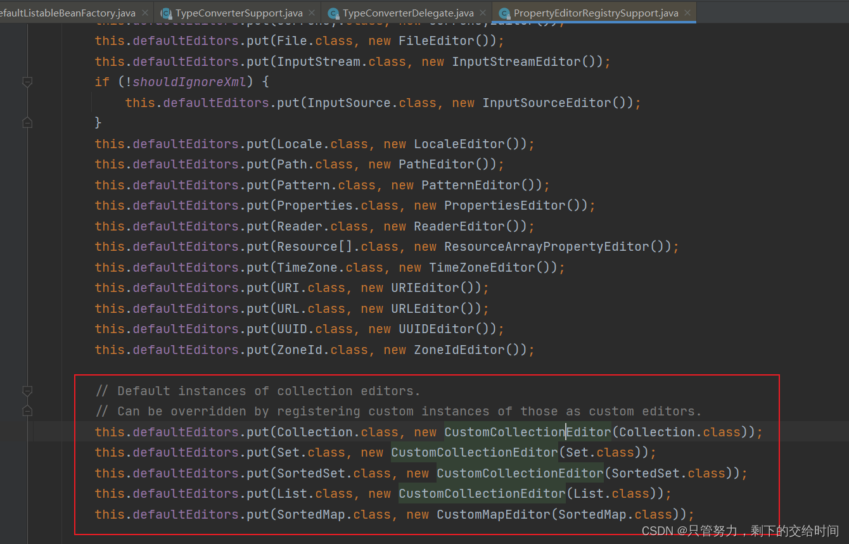This screenshot has width=849, height=544.
Task: Click the shouldIgnoreXml variable
Action: pos(188,82)
